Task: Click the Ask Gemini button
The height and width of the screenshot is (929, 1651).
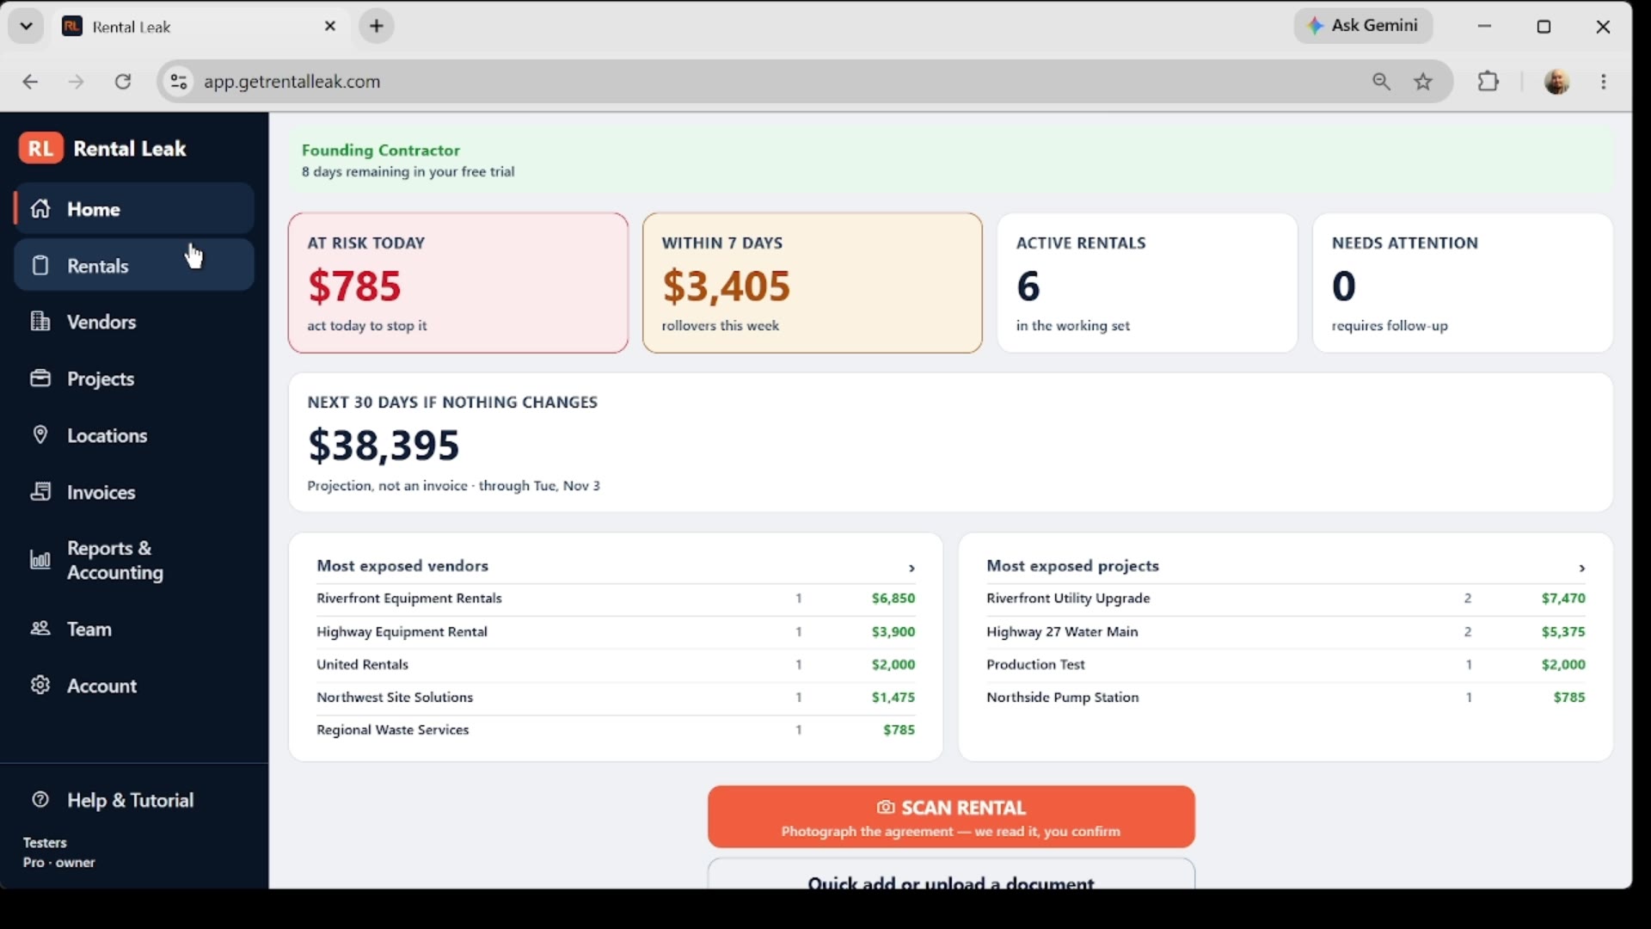Action: coord(1363,26)
